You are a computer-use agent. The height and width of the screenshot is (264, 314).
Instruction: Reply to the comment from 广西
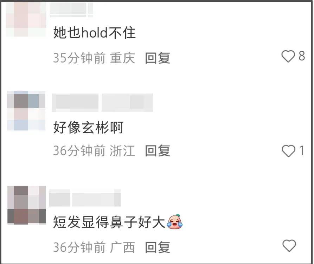point(158,247)
